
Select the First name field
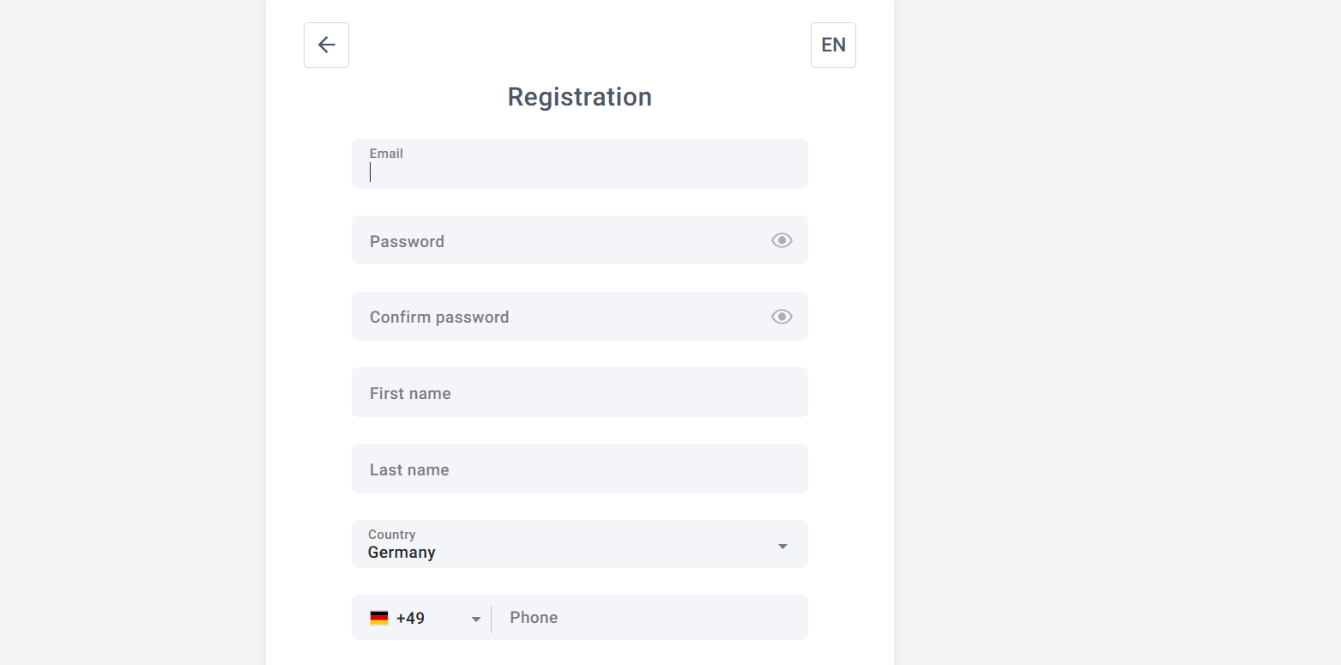pyautogui.click(x=579, y=393)
